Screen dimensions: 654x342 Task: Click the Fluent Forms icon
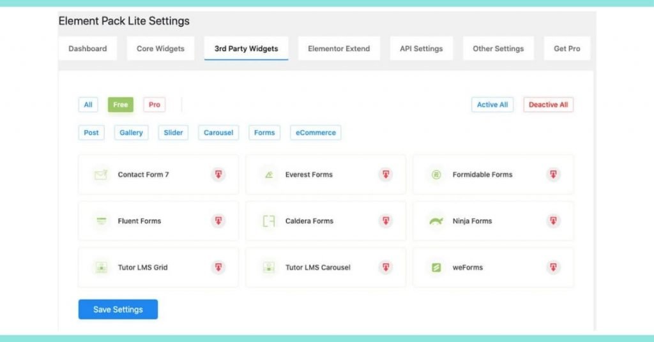[102, 221]
